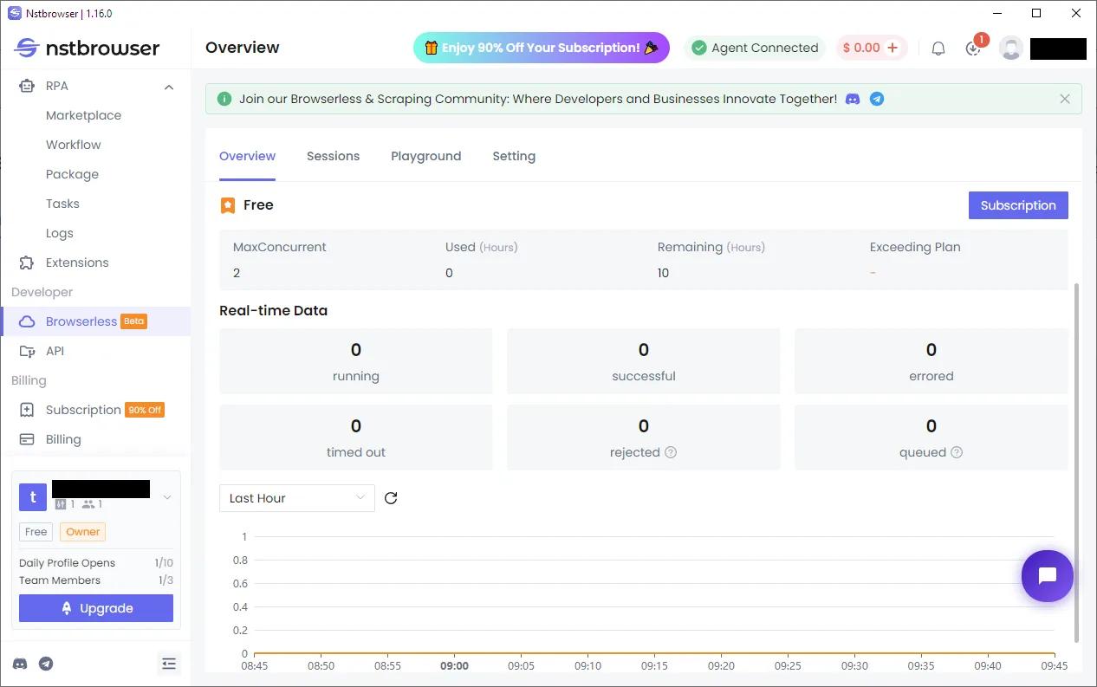Click the nstbrowser logo
This screenshot has height=687, width=1097.
(87, 48)
